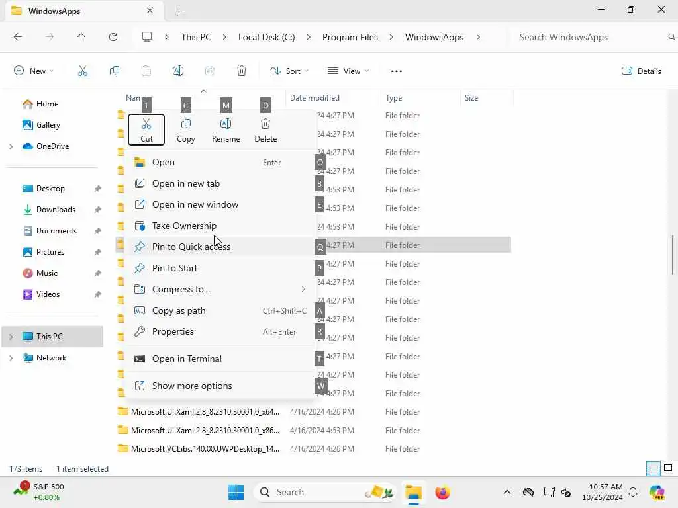
Task: Select Microsoft.UI.Xaml.2.8 x86 folder
Action: click(205, 430)
